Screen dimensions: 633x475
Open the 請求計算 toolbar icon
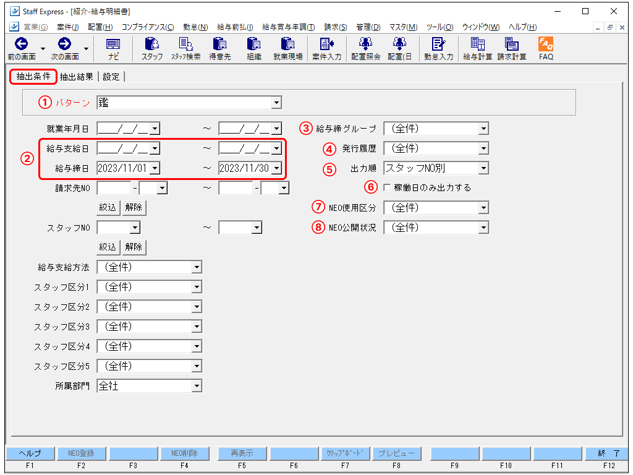(511, 44)
